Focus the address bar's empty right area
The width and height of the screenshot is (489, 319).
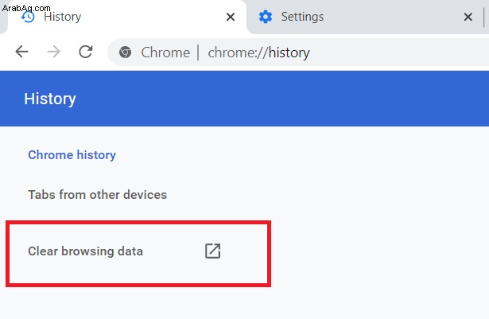tap(399, 53)
